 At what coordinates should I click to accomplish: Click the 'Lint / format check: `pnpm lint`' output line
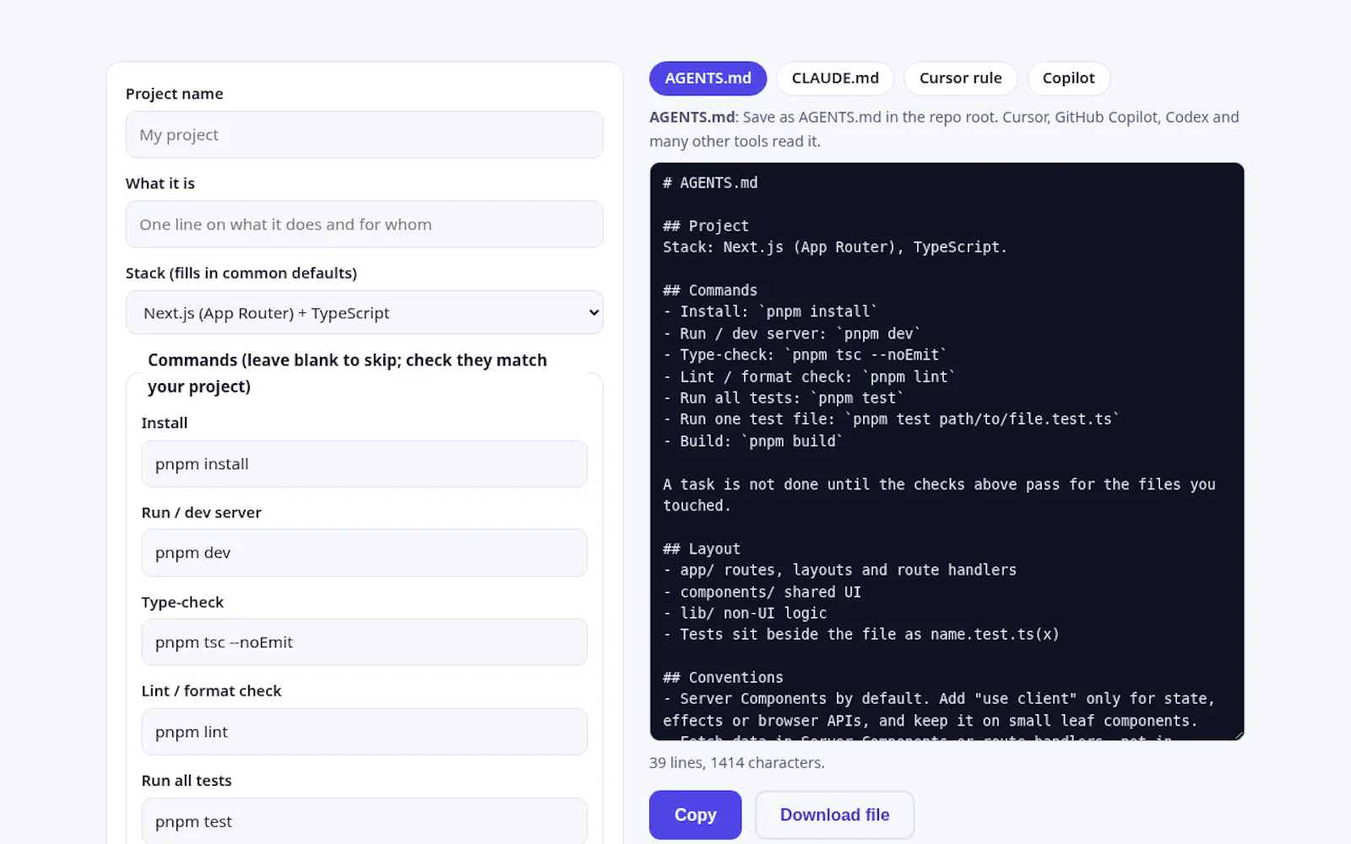809,377
